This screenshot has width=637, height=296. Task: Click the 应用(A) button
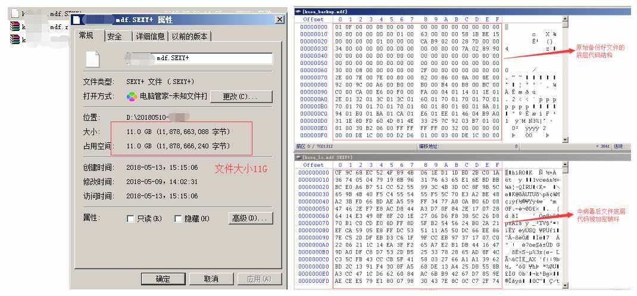259,279
